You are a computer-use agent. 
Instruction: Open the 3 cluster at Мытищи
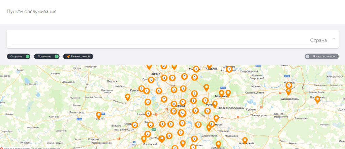coord(196,69)
